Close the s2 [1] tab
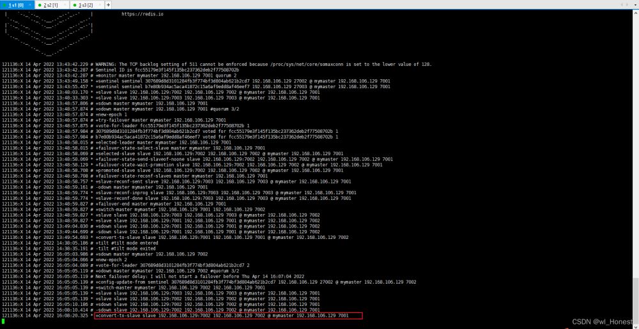The height and width of the screenshot is (329, 639). pos(65,5)
